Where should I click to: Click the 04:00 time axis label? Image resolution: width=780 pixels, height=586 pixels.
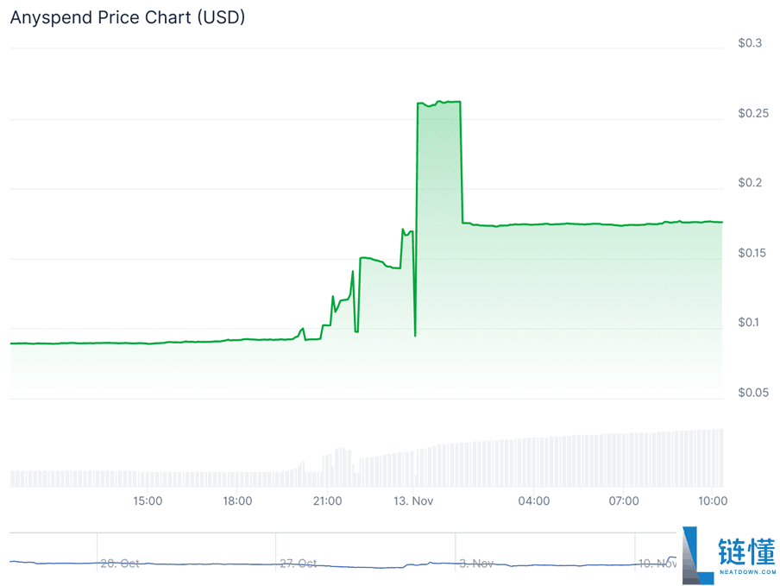pyautogui.click(x=534, y=501)
